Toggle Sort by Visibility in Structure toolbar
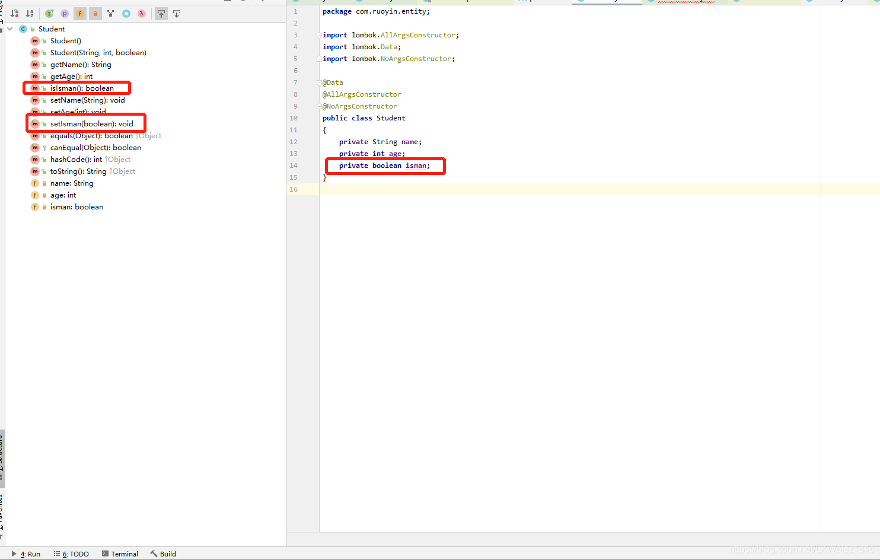The image size is (880, 560). click(x=15, y=14)
